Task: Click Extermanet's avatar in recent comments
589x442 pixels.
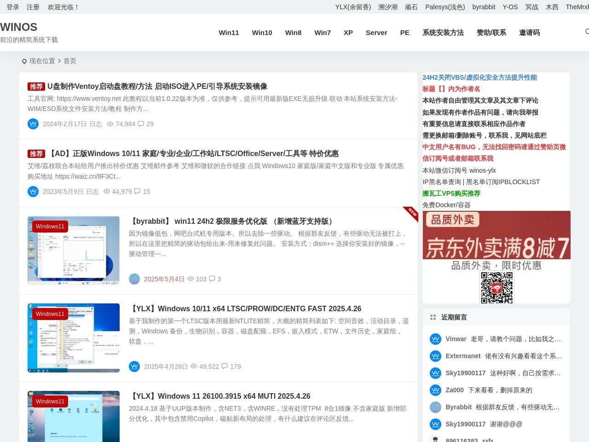Action: click(435, 356)
